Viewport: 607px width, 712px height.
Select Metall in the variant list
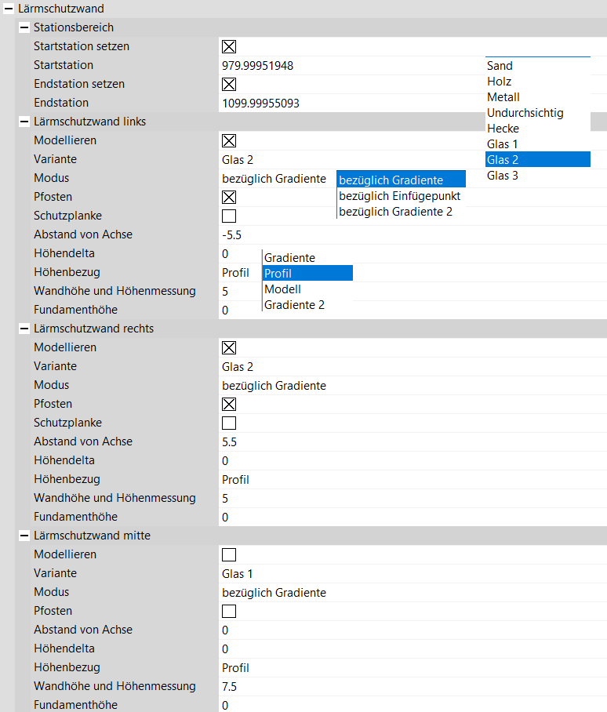click(503, 97)
